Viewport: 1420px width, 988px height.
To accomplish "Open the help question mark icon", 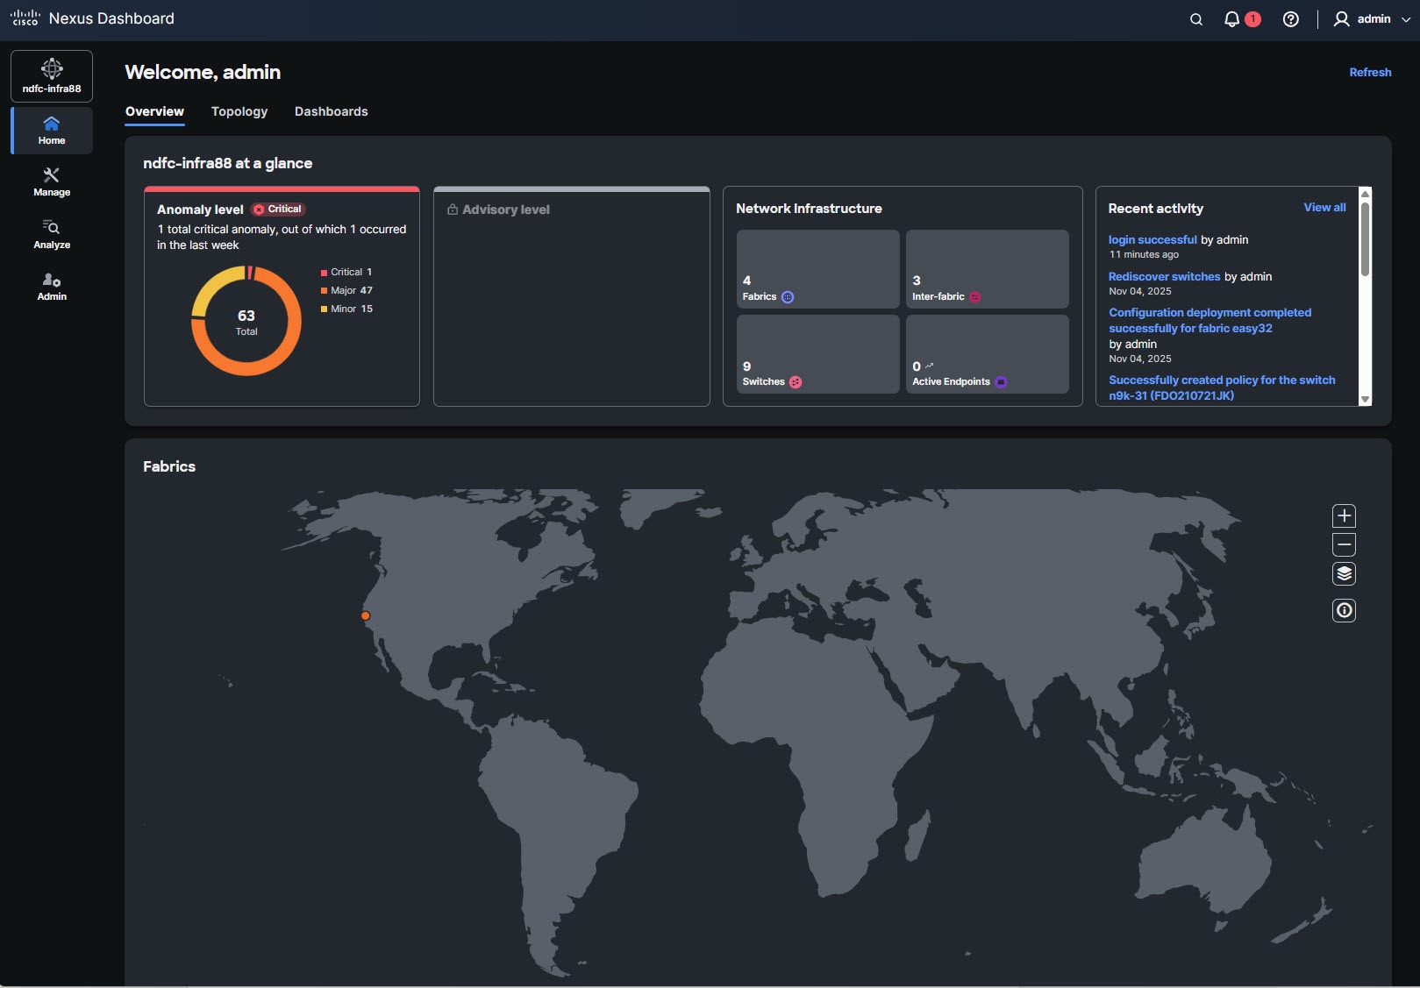I will click(1290, 19).
